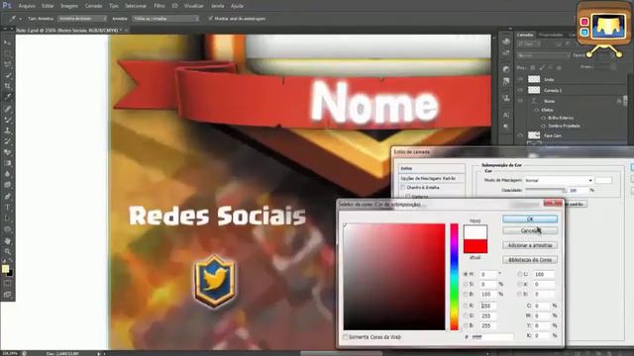Select the S saturation radio button
Viewport: 634px width, 356px height.
[466, 284]
